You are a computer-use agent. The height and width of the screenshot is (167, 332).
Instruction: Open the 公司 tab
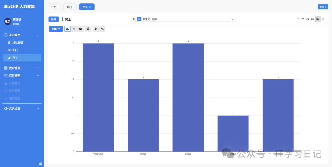pos(54,7)
